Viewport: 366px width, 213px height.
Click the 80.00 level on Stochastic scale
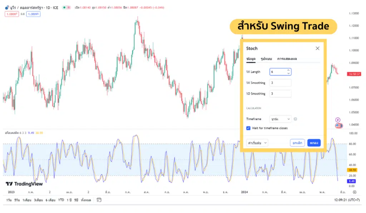point(352,144)
